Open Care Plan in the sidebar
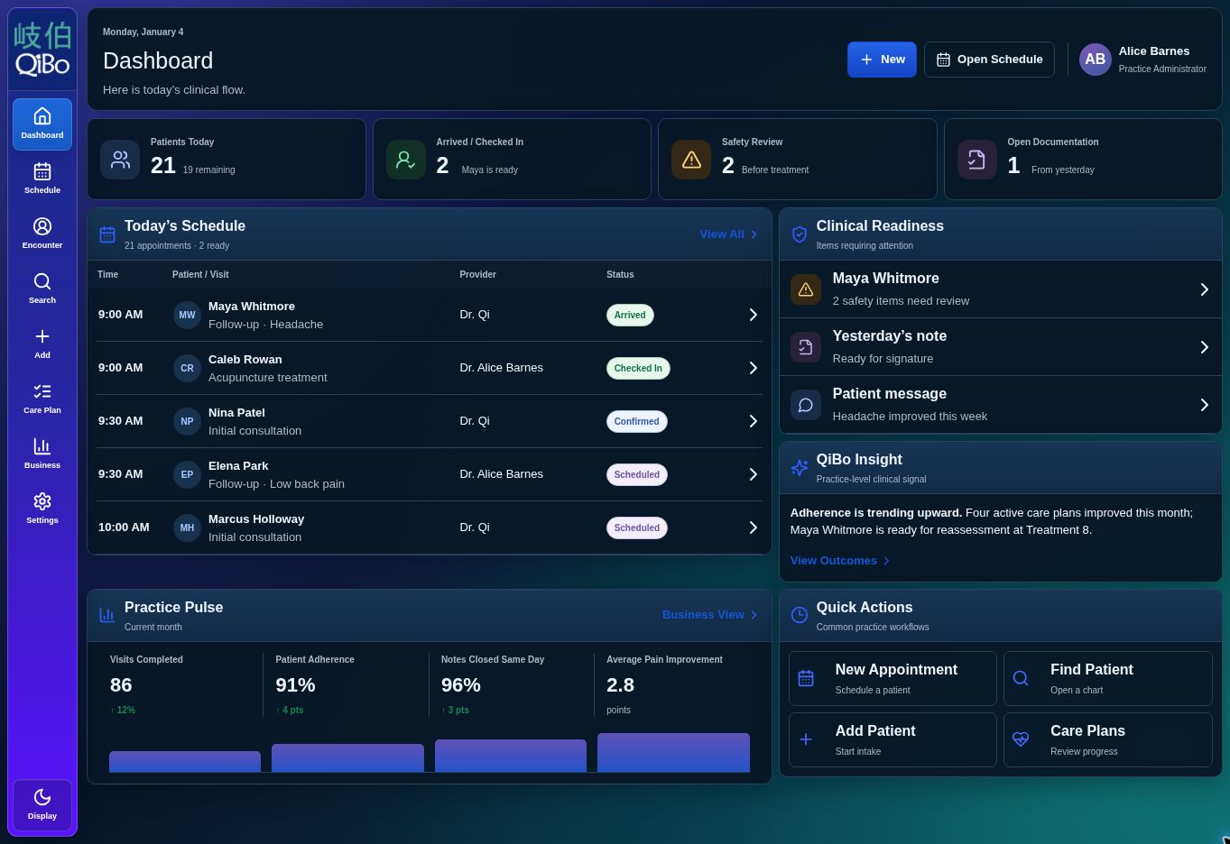 coord(42,399)
